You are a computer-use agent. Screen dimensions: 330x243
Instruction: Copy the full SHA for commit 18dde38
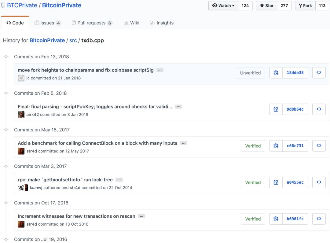click(276, 73)
